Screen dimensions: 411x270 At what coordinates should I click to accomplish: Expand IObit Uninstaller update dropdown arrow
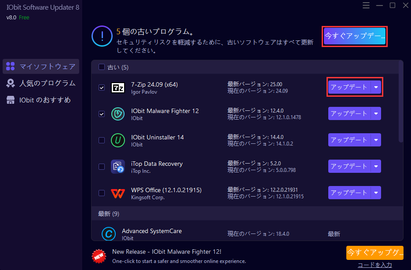376,140
